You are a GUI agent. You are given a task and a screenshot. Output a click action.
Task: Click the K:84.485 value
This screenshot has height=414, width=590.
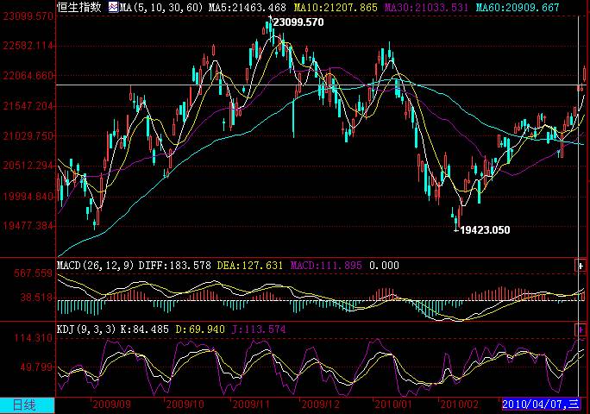145,329
